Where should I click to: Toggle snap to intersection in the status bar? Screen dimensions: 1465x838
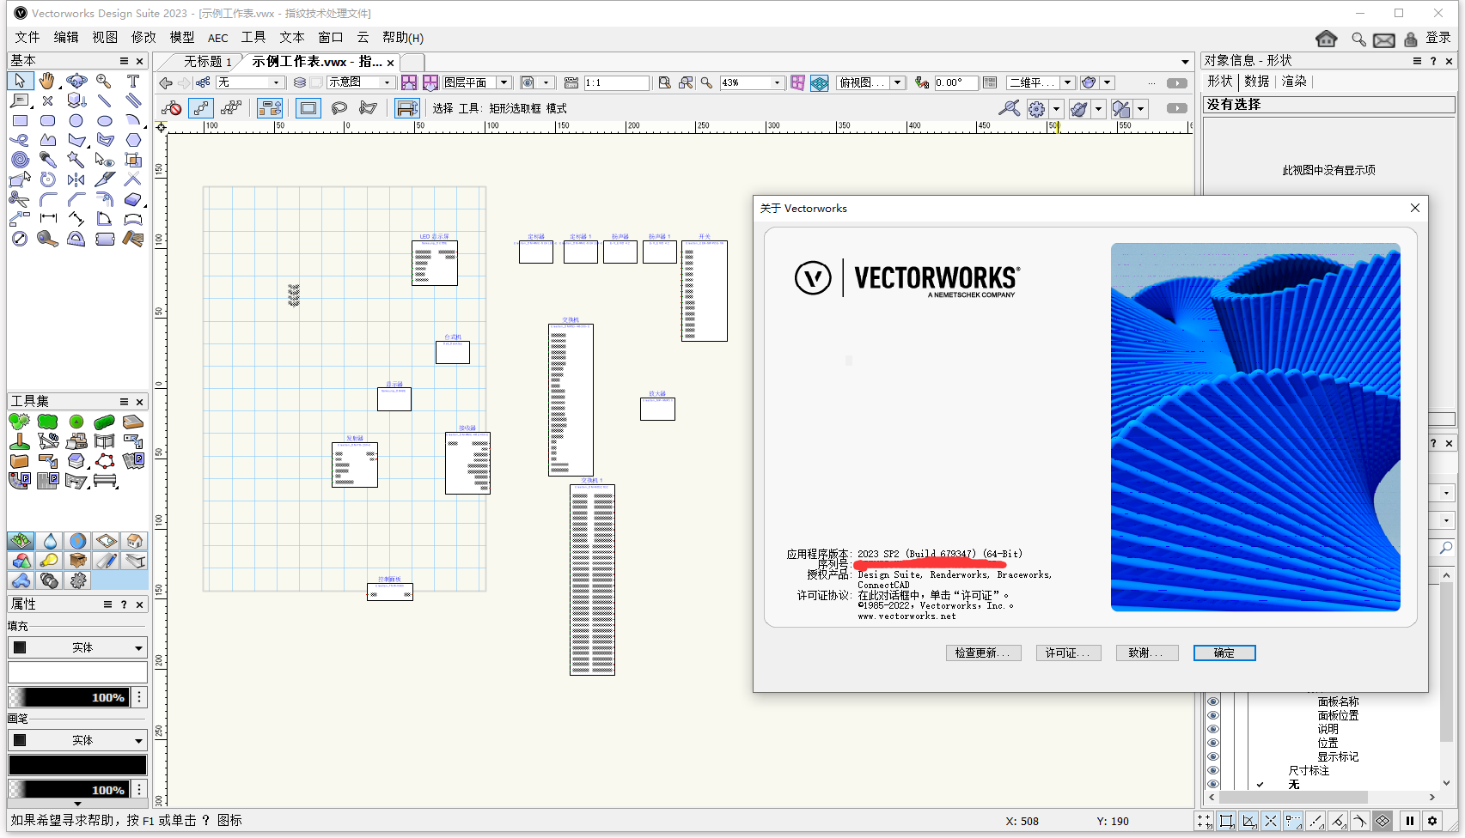point(1271,821)
